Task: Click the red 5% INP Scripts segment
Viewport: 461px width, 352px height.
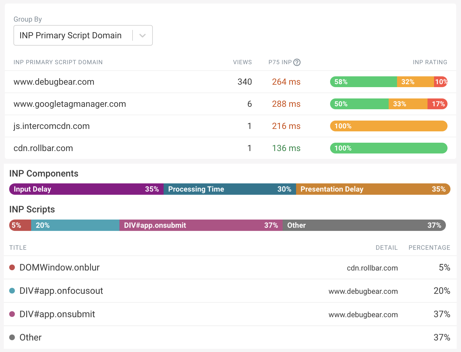Action: (x=20, y=225)
